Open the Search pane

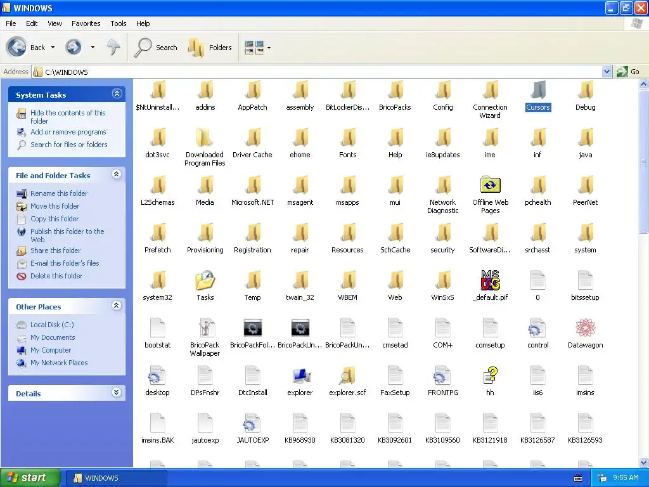156,47
